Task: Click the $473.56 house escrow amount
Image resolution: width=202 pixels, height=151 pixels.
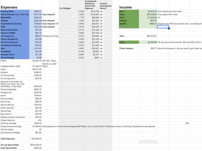Action: click(36, 14)
